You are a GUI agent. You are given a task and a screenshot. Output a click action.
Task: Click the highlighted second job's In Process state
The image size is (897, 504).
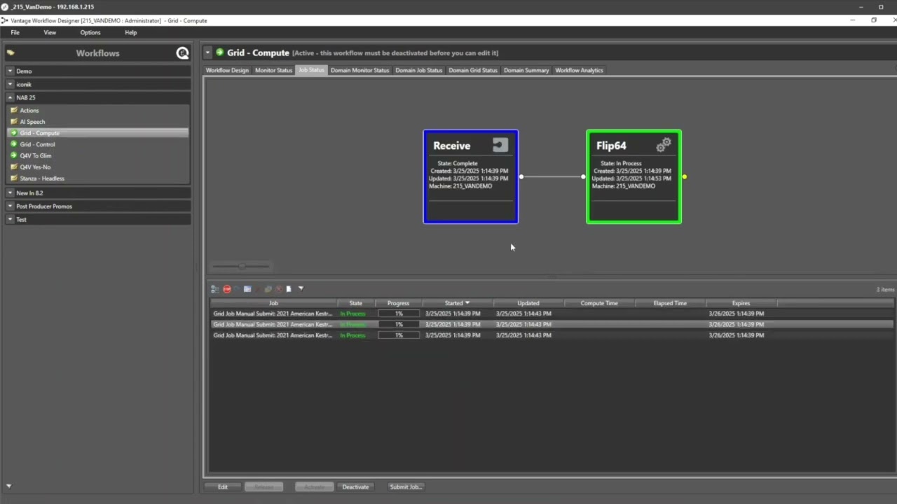[x=352, y=325]
